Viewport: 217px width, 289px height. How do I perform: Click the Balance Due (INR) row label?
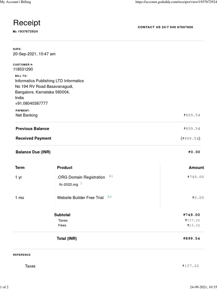(x=33, y=152)
